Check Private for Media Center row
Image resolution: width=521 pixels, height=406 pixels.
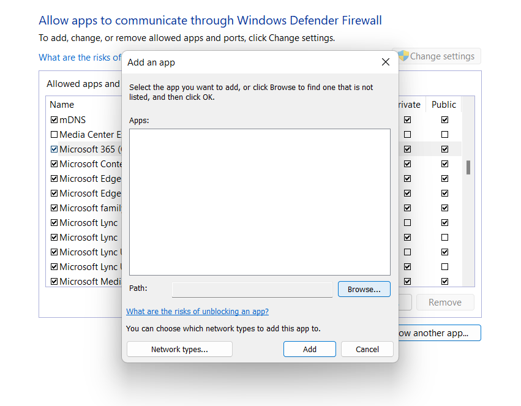tap(407, 135)
